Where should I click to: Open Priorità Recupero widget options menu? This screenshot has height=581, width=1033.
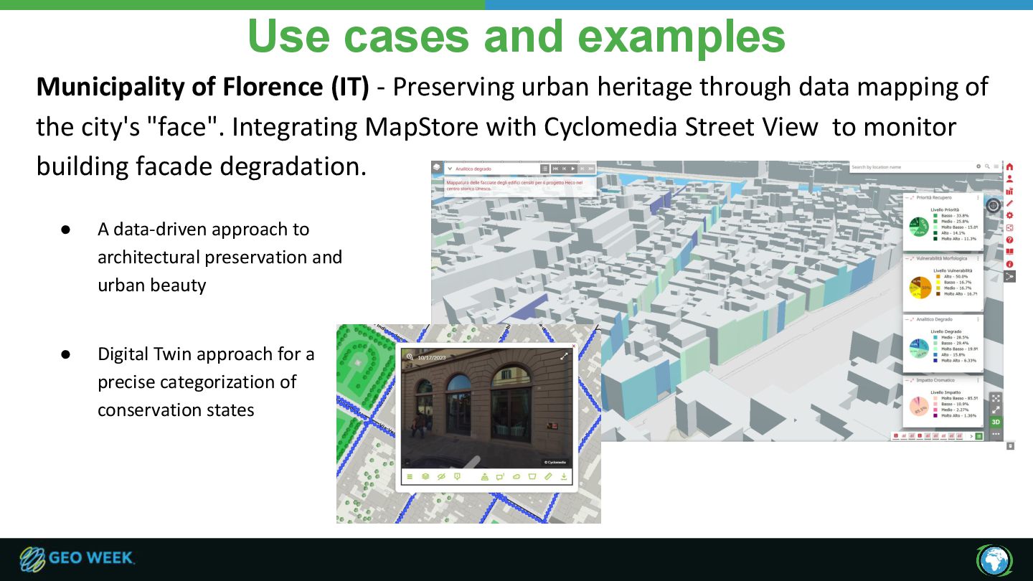pyautogui.click(x=978, y=197)
